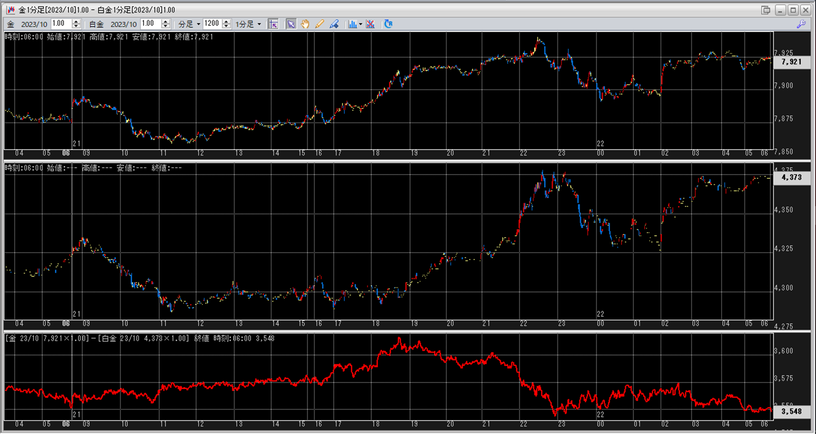Select the pencil drawing tool
The width and height of the screenshot is (816, 434).
pyautogui.click(x=320, y=24)
